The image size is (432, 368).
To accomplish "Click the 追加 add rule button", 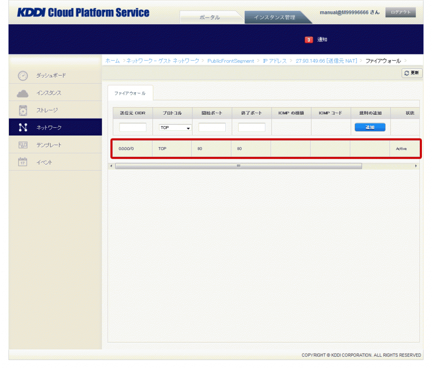I will point(370,127).
